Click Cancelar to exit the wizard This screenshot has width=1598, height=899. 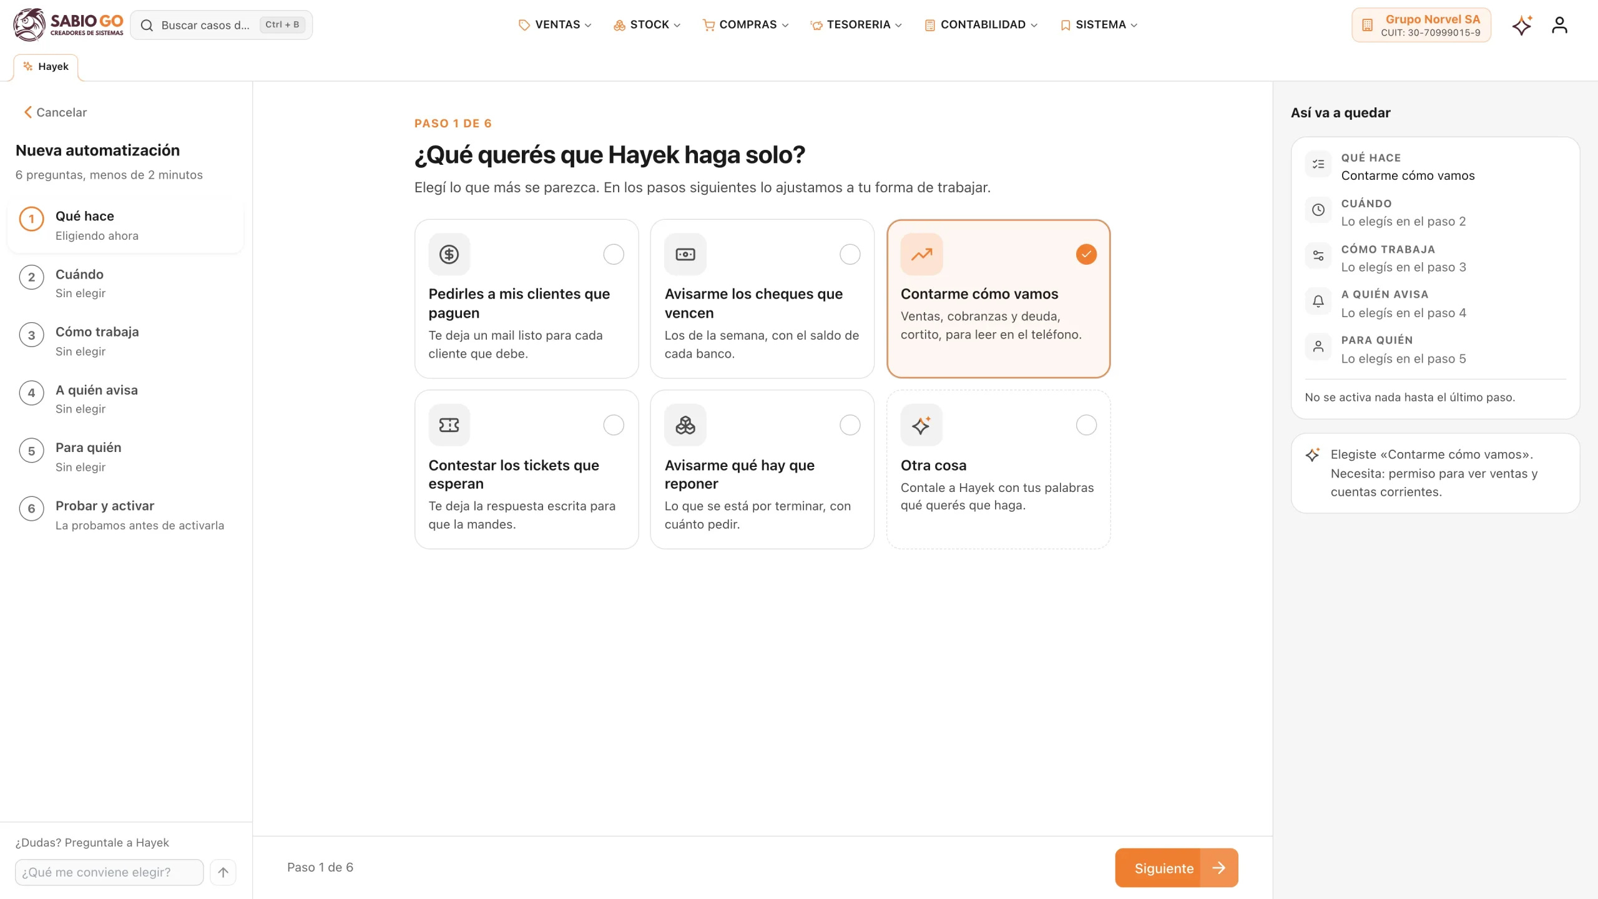(56, 112)
